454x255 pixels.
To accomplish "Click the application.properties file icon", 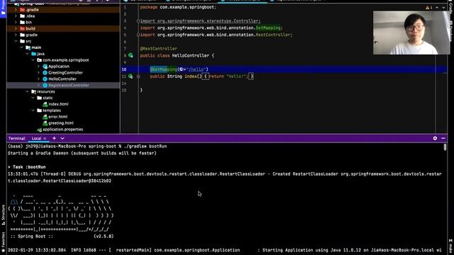I will click(x=40, y=130).
